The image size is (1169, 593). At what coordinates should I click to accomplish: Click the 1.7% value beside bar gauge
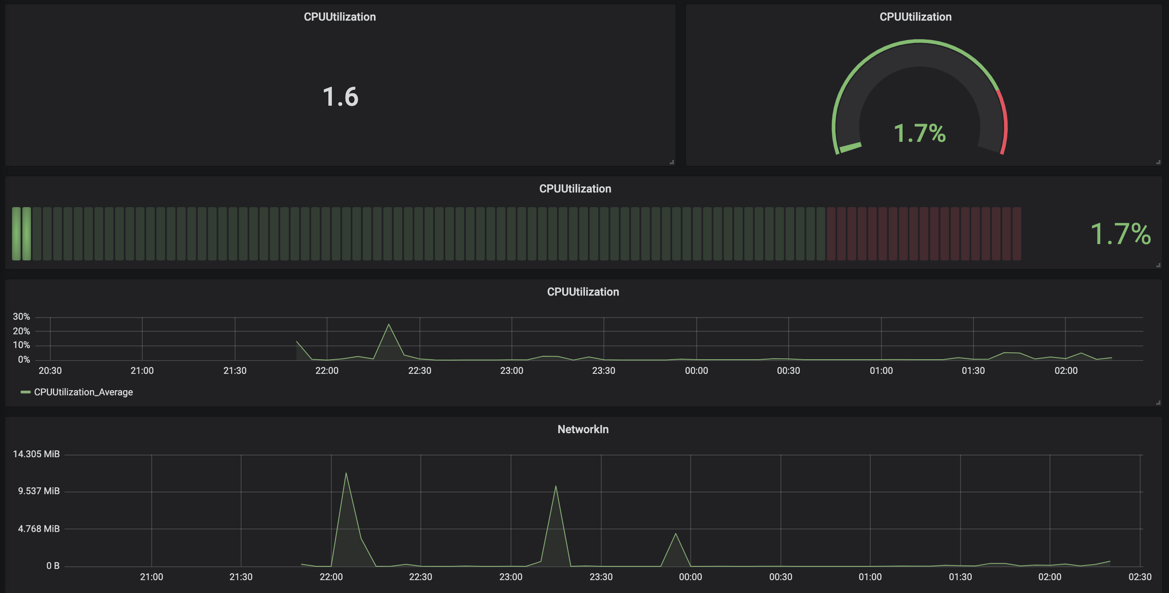(x=1120, y=234)
